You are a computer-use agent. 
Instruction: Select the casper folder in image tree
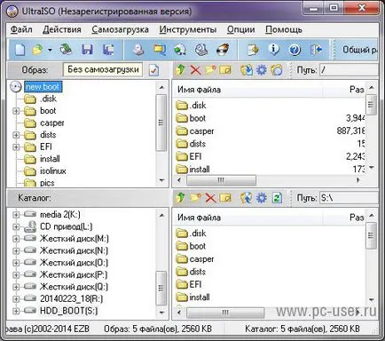point(52,123)
